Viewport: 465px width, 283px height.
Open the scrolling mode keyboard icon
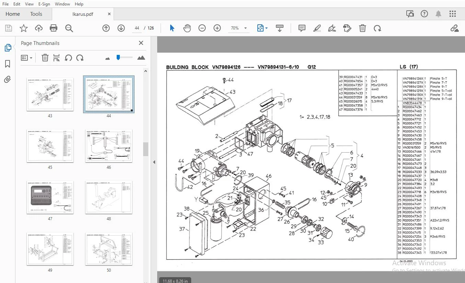coord(280,28)
